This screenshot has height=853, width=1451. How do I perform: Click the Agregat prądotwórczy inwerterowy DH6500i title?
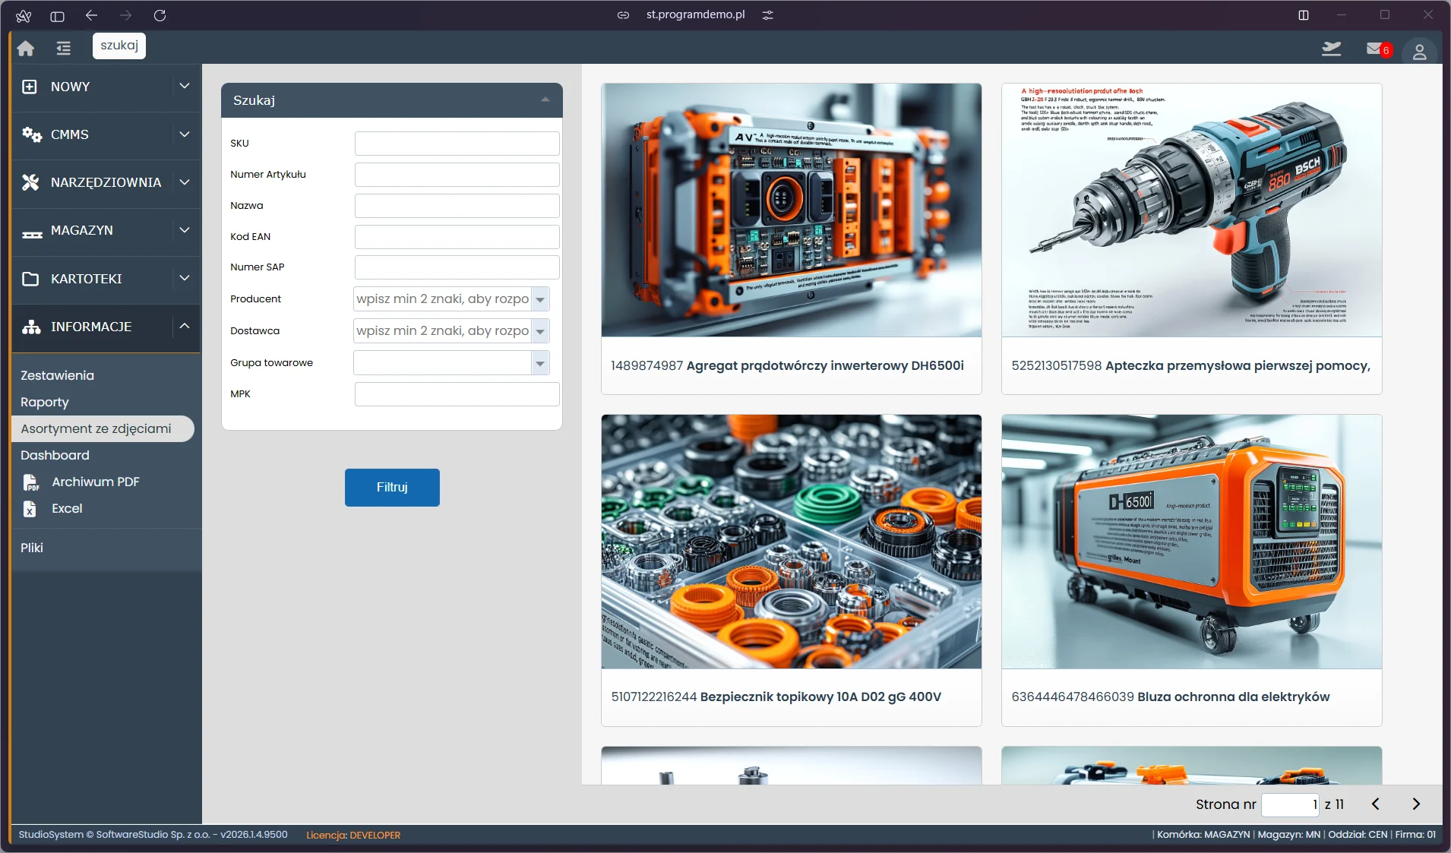825,365
